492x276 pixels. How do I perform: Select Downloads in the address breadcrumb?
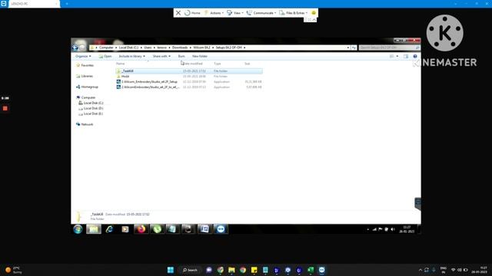(180, 48)
